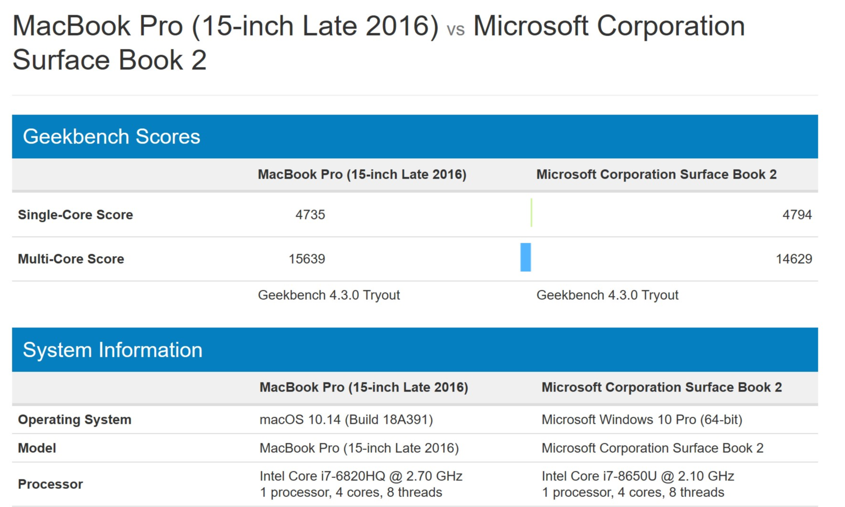Click Surface Book 2 column header in System Information
The image size is (845, 507).
point(661,387)
